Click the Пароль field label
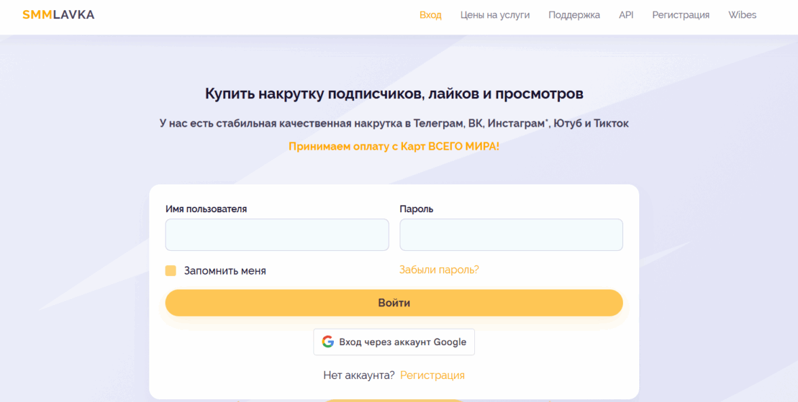Viewport: 798px width, 402px height. click(x=416, y=209)
